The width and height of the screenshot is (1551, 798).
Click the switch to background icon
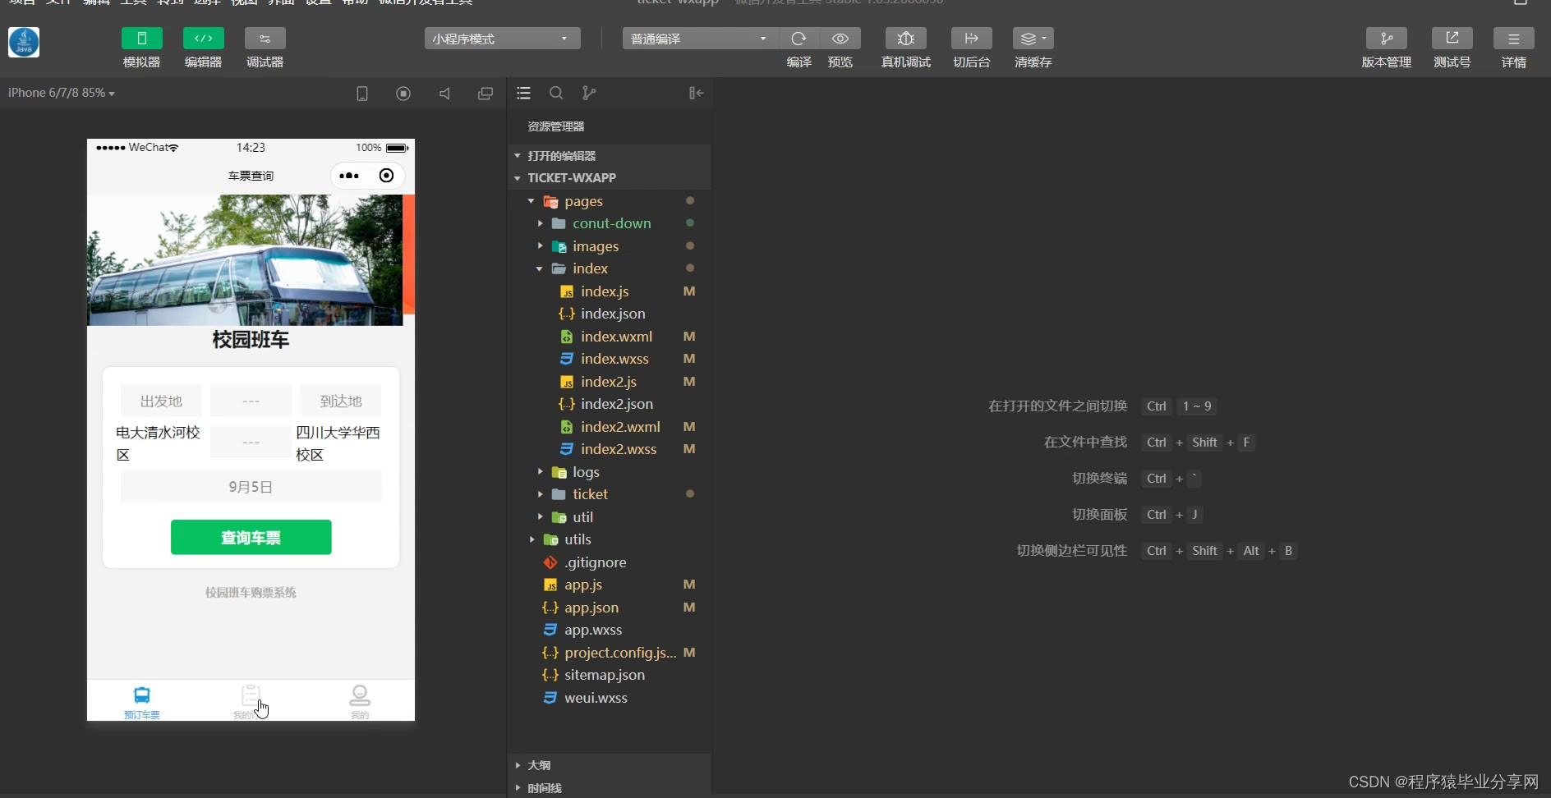[x=971, y=39]
